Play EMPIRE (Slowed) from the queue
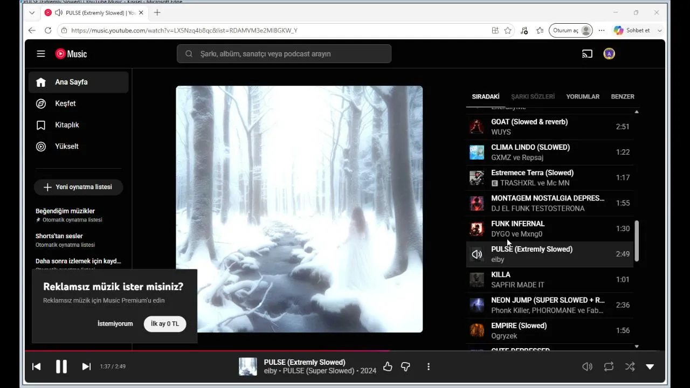Image resolution: width=690 pixels, height=388 pixels. 550,330
